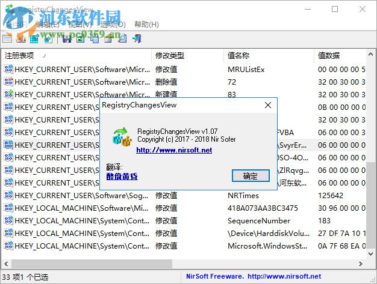Click the 确定 button in About dialog
Viewport: 377px width, 284px height.
[251, 176]
